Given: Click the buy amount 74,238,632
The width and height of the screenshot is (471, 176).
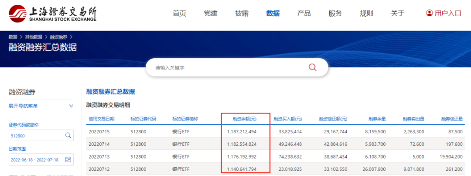Looking at the screenshot, I should 290,156.
